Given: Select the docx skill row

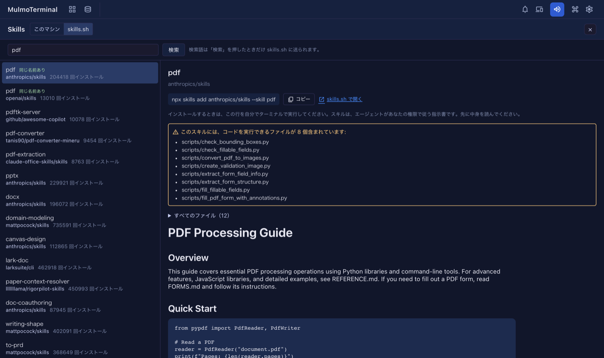Looking at the screenshot, I should tap(80, 200).
